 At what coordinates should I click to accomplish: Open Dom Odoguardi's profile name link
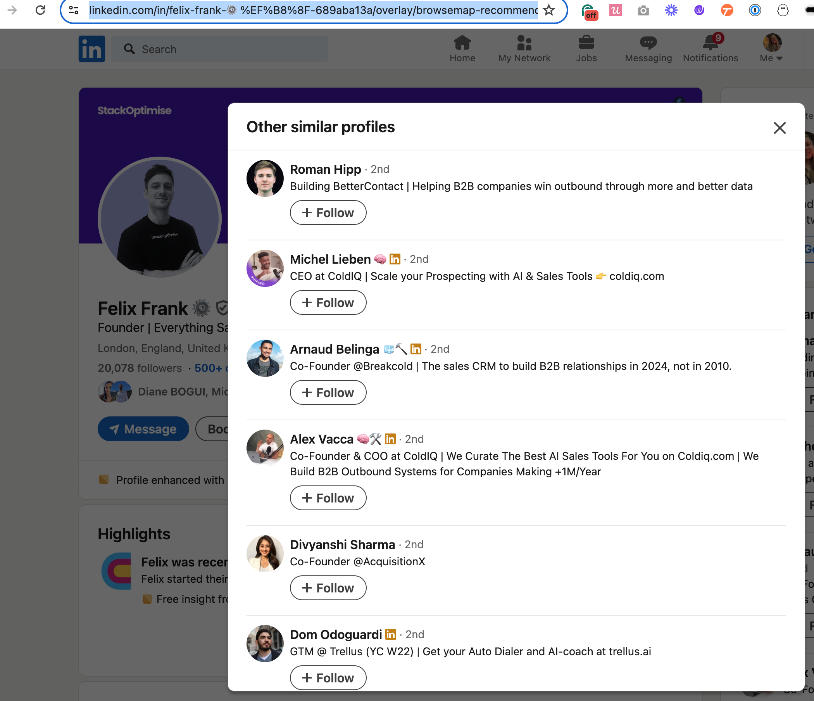click(336, 634)
